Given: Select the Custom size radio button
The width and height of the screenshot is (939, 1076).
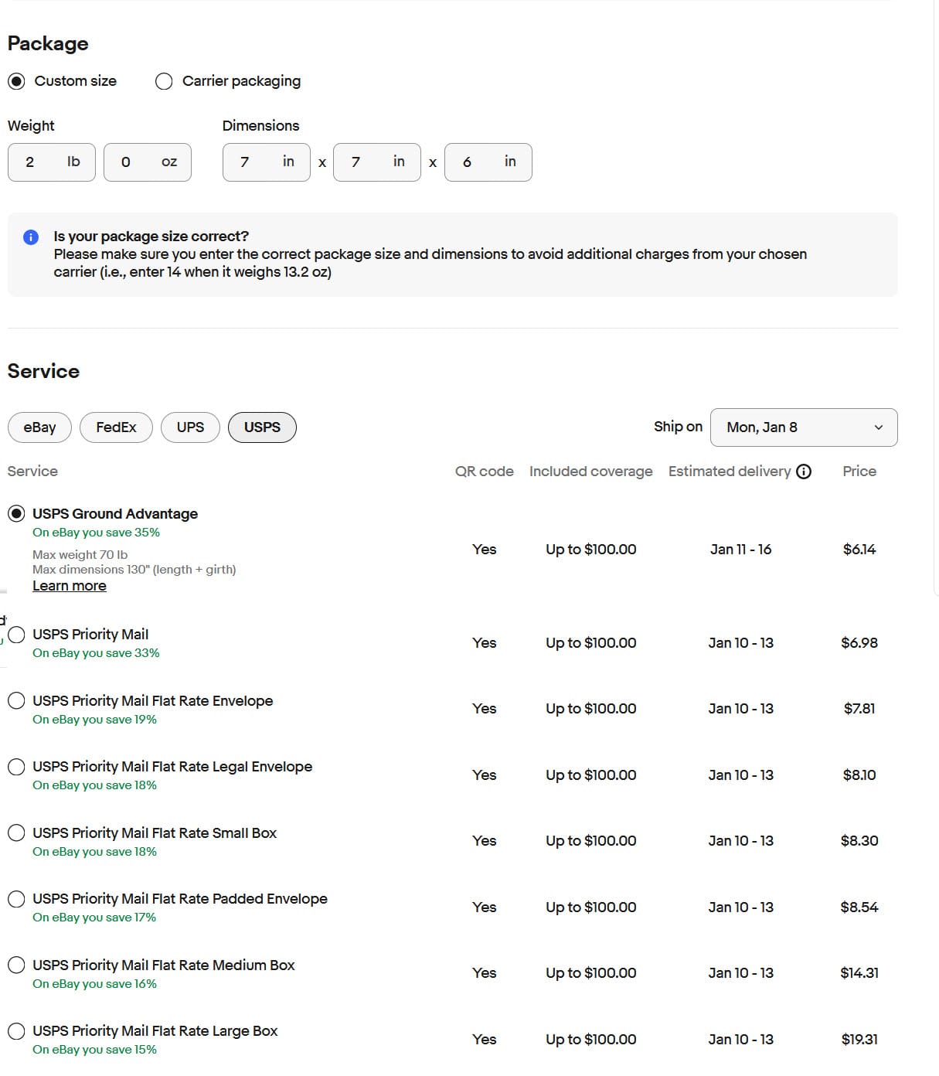Looking at the screenshot, I should coord(16,81).
